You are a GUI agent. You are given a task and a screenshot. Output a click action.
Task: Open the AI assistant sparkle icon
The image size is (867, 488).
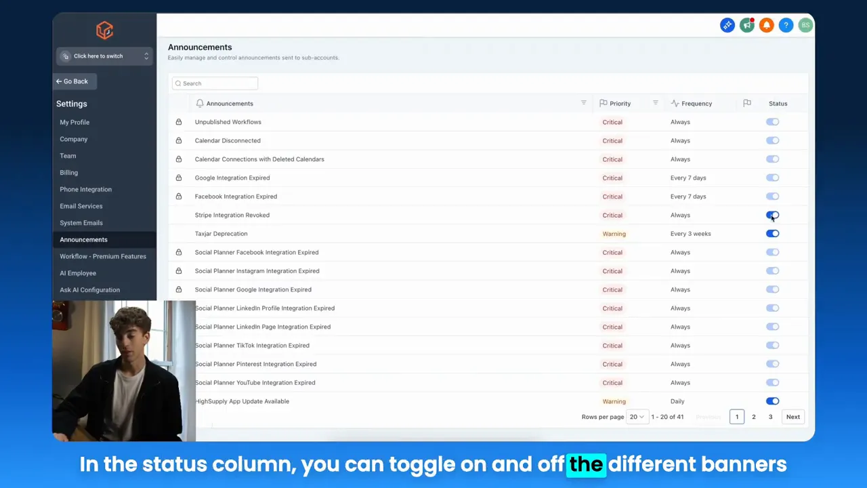point(727,25)
